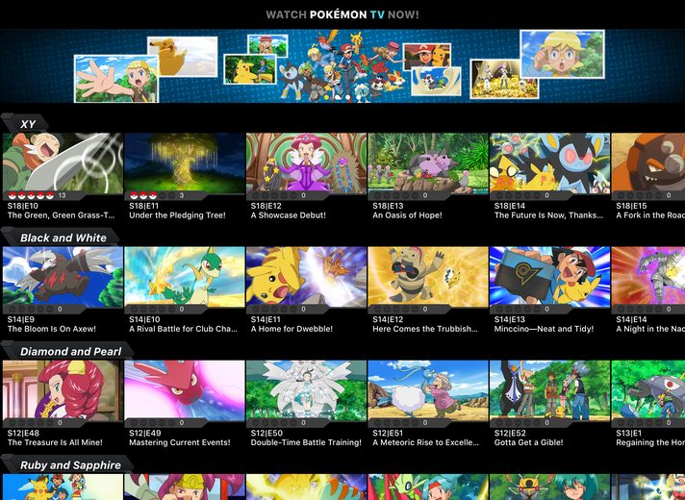Click title text 'A Home for Dwebble!'

click(292, 329)
